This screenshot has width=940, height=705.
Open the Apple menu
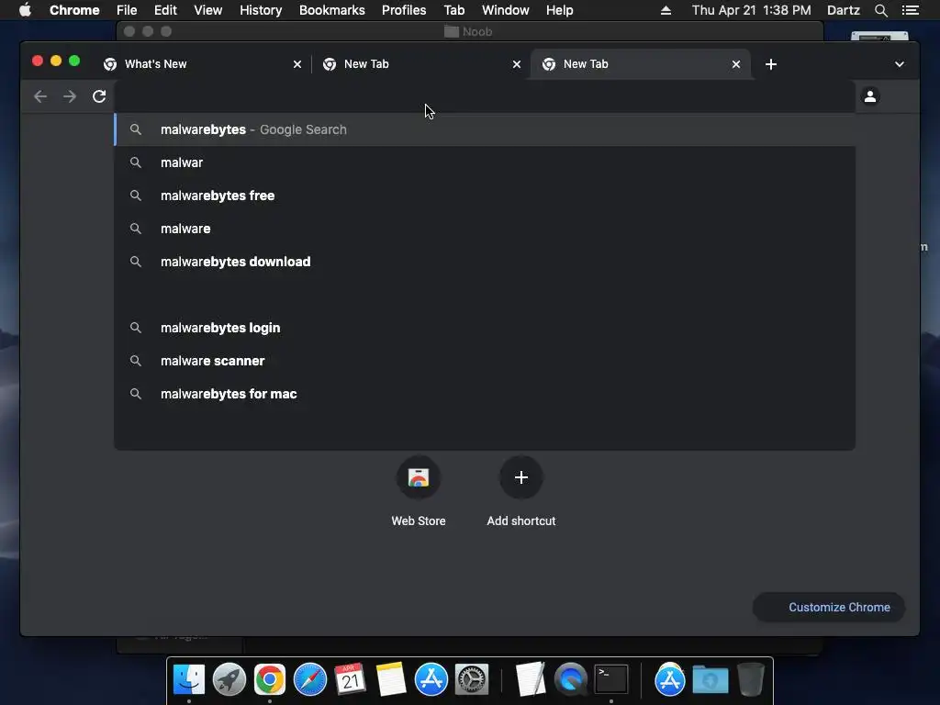[25, 10]
